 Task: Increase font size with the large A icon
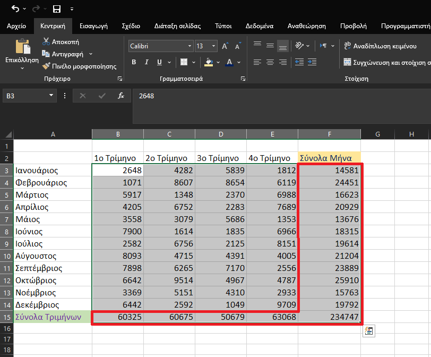click(x=223, y=47)
